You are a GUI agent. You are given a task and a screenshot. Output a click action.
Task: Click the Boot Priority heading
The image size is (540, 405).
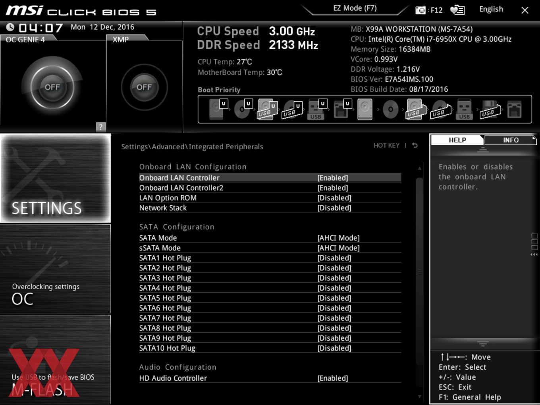tap(219, 90)
